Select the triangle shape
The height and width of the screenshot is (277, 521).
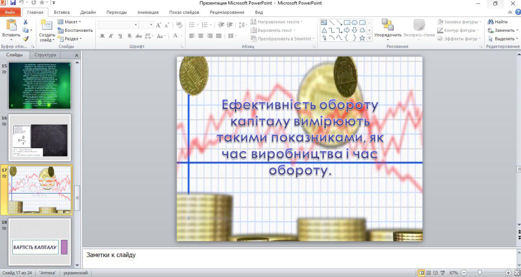[324, 30]
